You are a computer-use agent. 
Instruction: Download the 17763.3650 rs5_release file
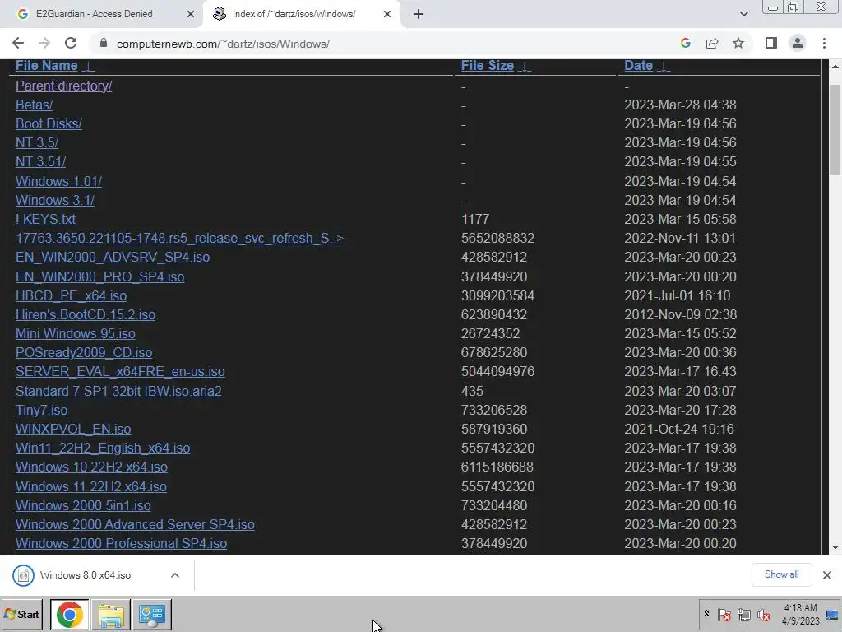[x=180, y=238]
